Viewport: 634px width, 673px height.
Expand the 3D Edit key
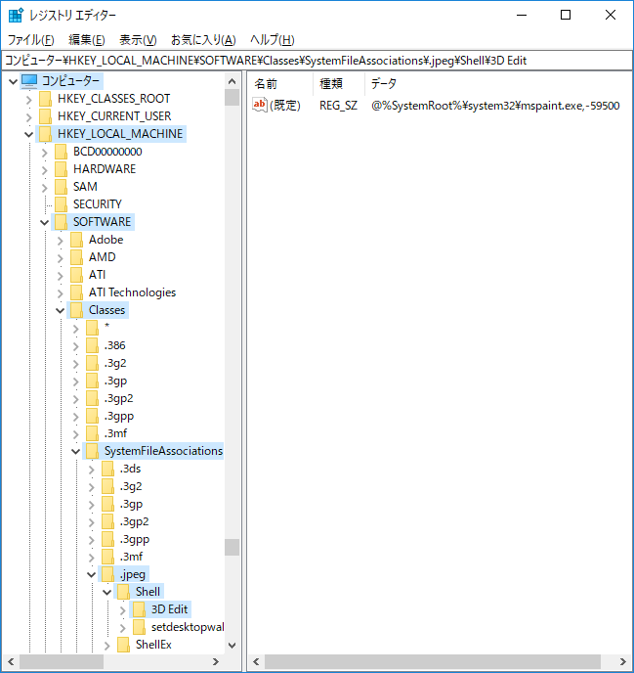122,610
